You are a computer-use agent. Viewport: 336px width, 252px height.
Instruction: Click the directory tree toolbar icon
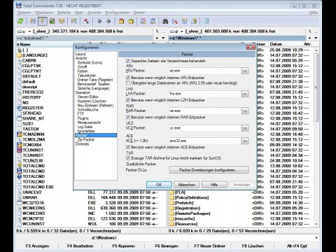62,21
